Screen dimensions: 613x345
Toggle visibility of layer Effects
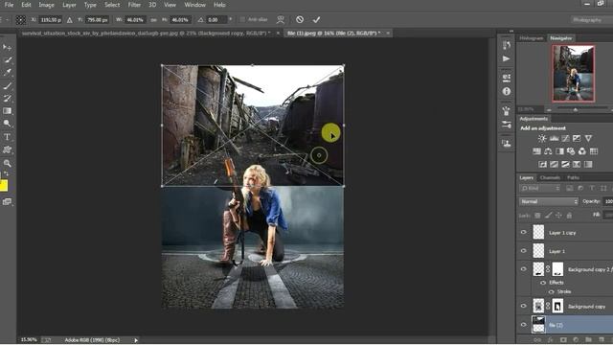point(543,283)
